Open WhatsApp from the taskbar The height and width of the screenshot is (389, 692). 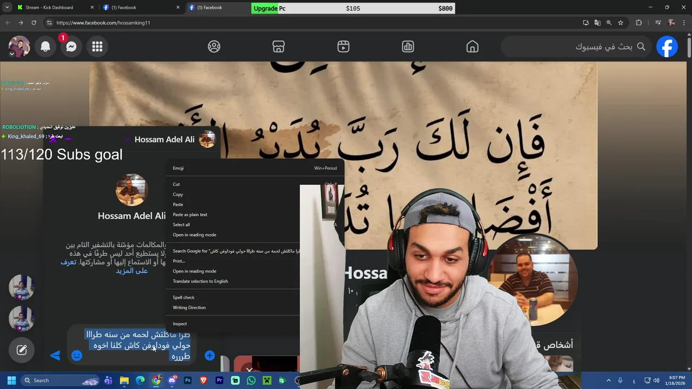pos(251,380)
